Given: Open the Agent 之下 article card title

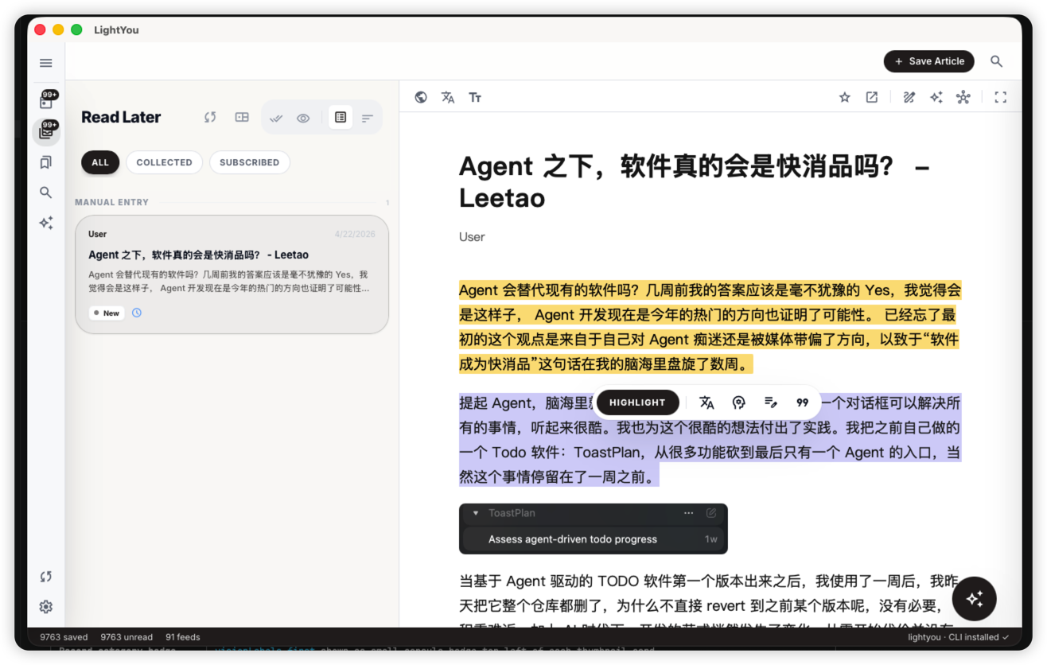Looking at the screenshot, I should point(198,255).
